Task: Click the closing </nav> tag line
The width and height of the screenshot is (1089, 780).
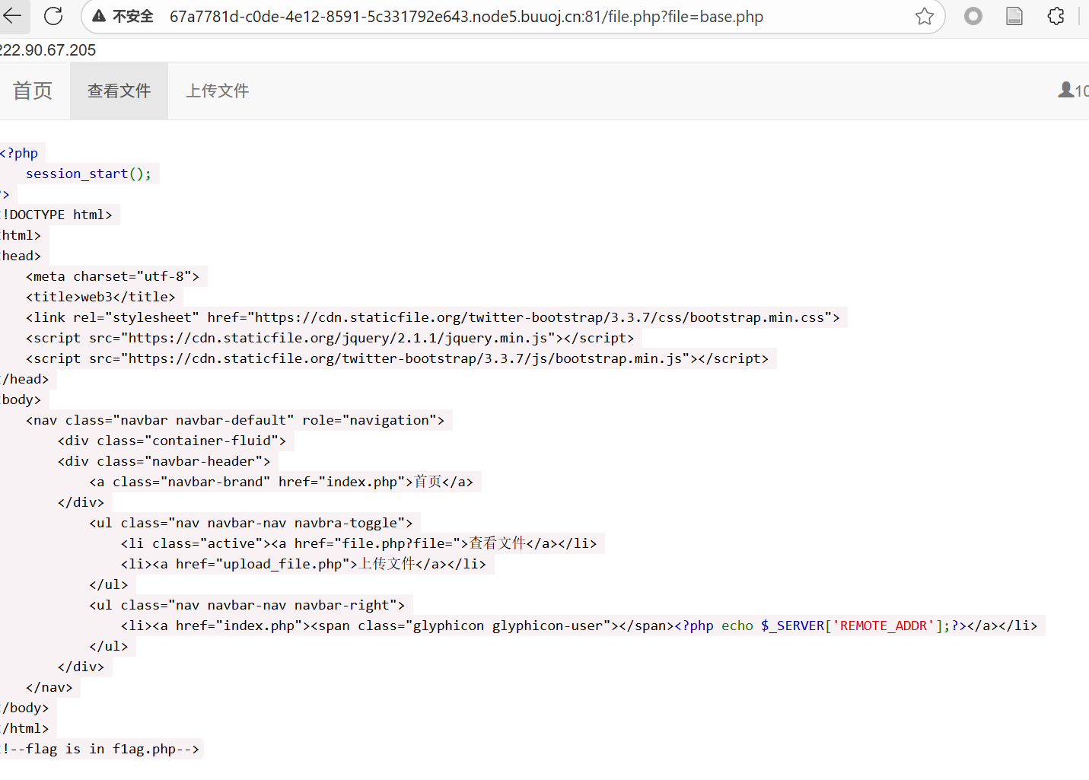Action: [x=49, y=687]
